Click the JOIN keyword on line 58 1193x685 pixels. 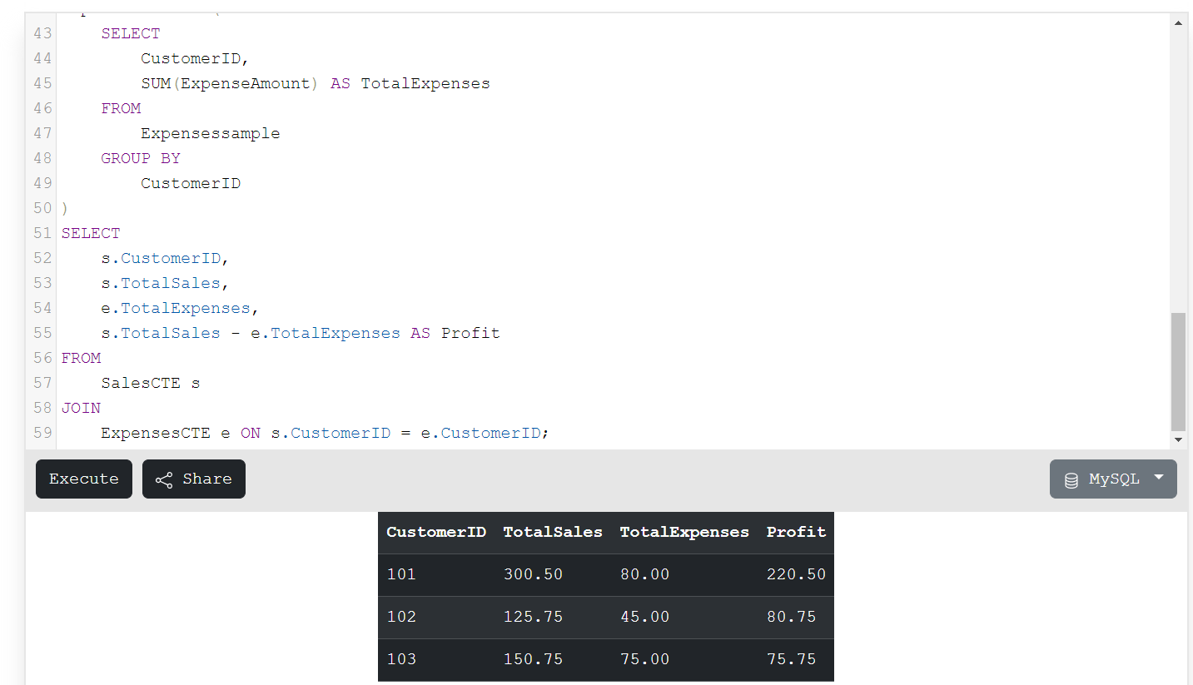pyautogui.click(x=81, y=407)
